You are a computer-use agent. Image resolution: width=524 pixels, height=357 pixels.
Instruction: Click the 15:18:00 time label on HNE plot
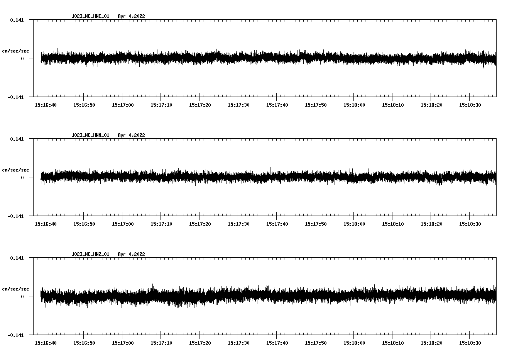click(354, 105)
